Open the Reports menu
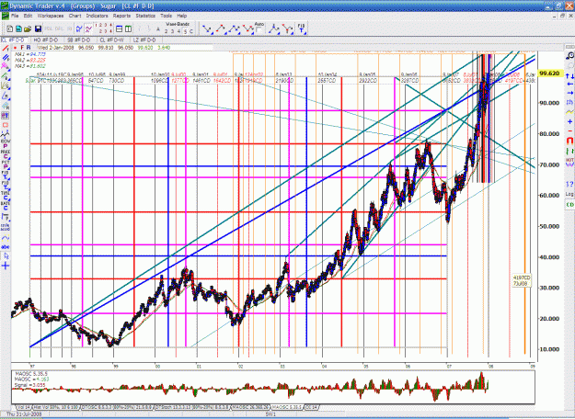 point(121,16)
